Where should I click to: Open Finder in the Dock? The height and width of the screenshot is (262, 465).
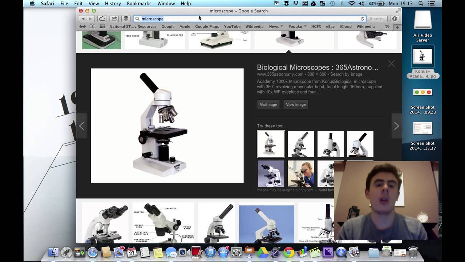(x=53, y=252)
